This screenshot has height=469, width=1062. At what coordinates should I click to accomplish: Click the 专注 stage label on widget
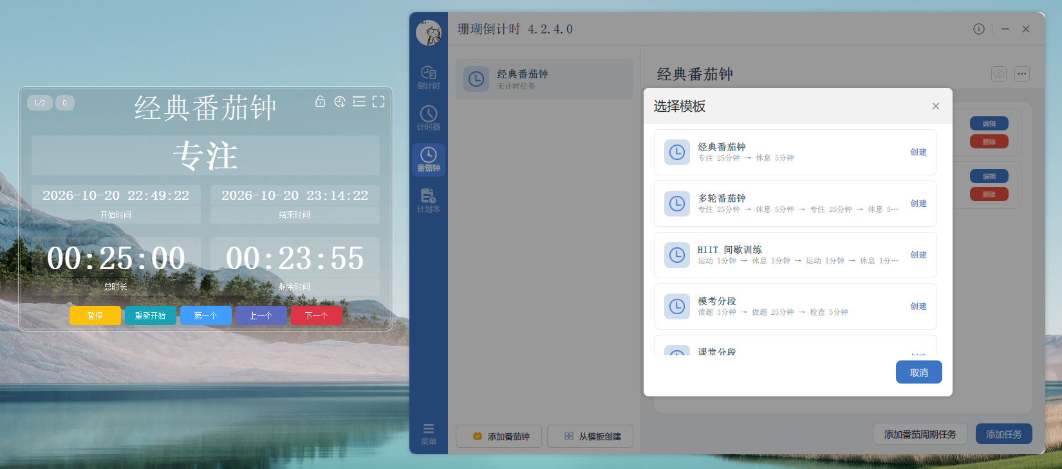205,156
